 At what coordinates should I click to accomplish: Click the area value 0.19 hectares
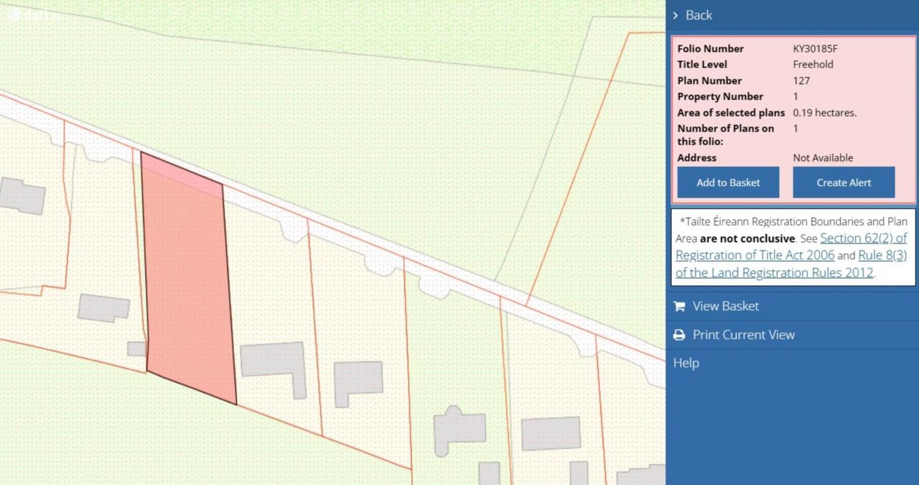point(824,113)
